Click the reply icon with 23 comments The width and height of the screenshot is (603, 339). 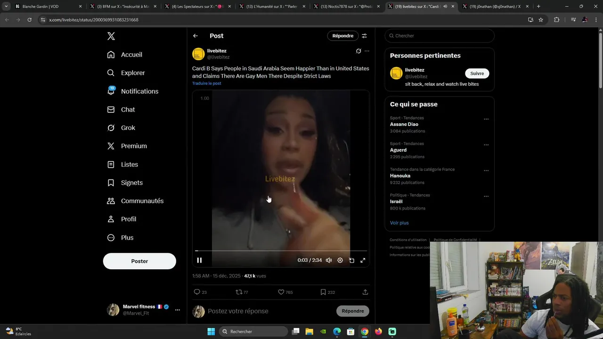coord(200,292)
